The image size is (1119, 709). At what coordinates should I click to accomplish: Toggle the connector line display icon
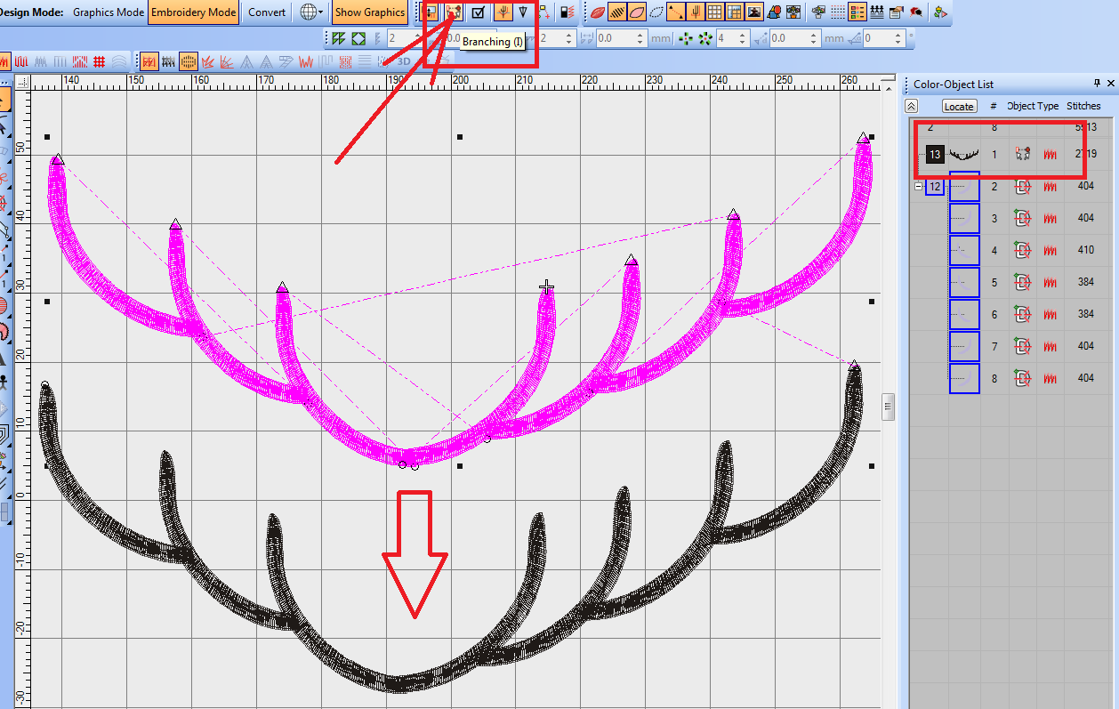[x=676, y=12]
